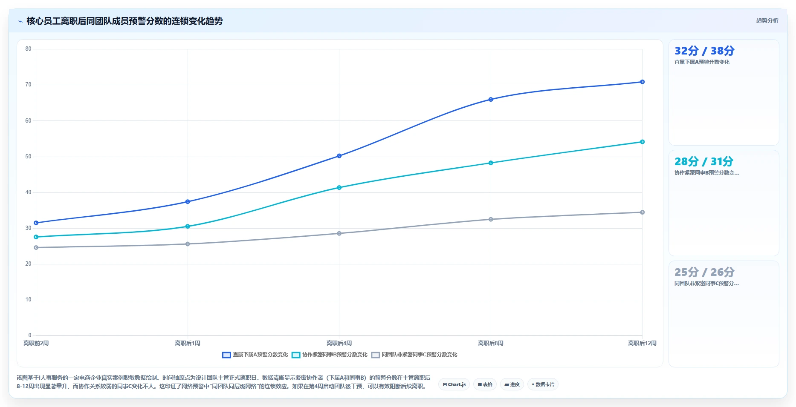
Task: Click the cyan line's point at 离职后4周
Action: click(x=339, y=187)
